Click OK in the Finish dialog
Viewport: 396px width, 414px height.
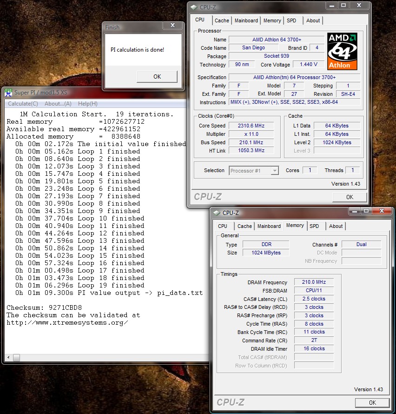point(157,77)
